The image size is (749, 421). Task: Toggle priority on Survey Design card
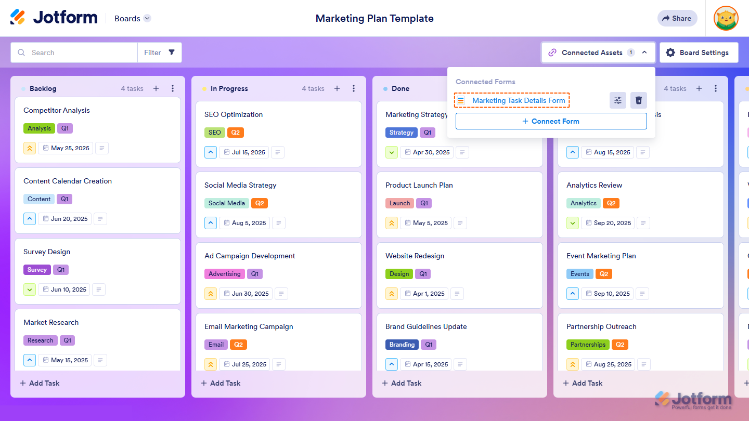pos(30,290)
